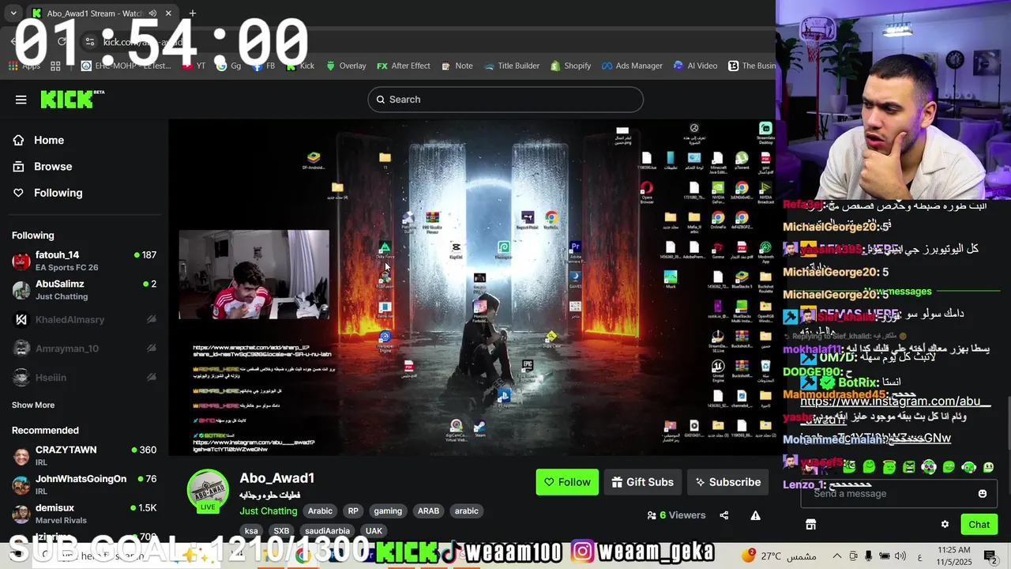Open the Home sidebar link

point(48,140)
